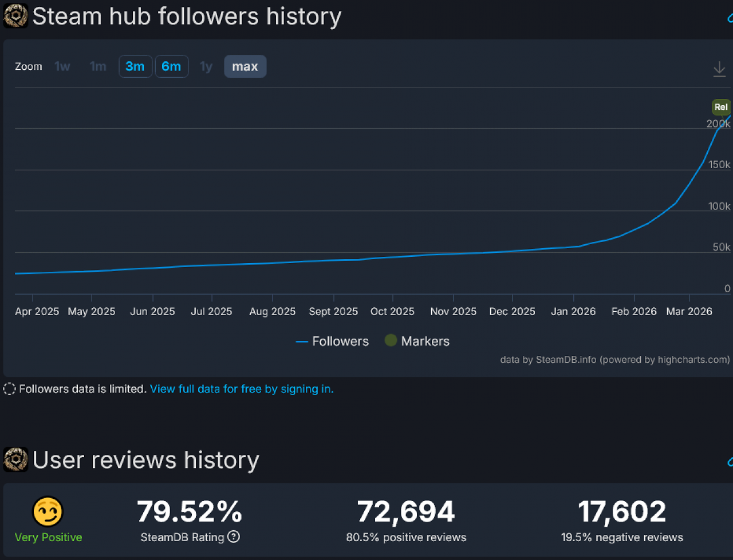Viewport: 733px width, 560px height.
Task: Click the SteamDB Rating help question icon
Action: (234, 537)
